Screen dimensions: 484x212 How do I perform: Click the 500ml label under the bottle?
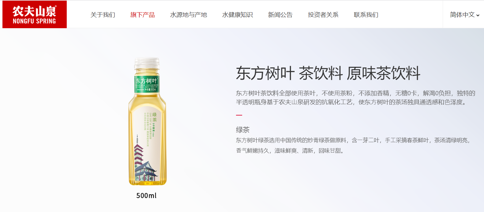[x=146, y=195]
